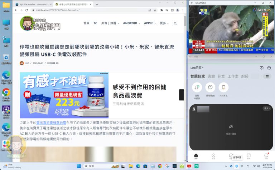
Task: Open Mi Home bottom profile tab
Action: [266, 156]
